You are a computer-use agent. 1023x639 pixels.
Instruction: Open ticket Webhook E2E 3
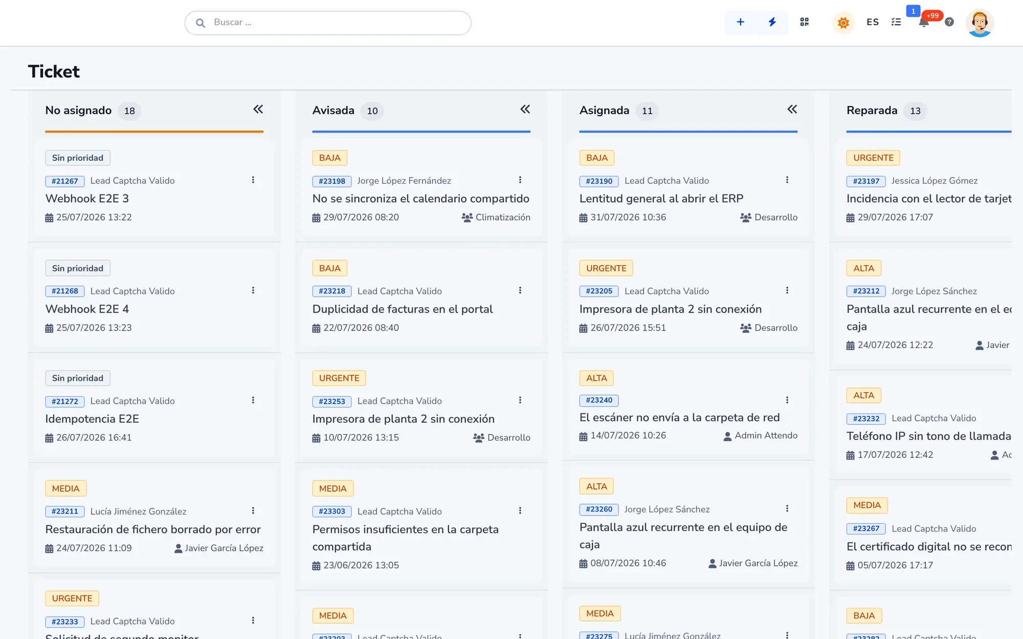pyautogui.click(x=87, y=199)
